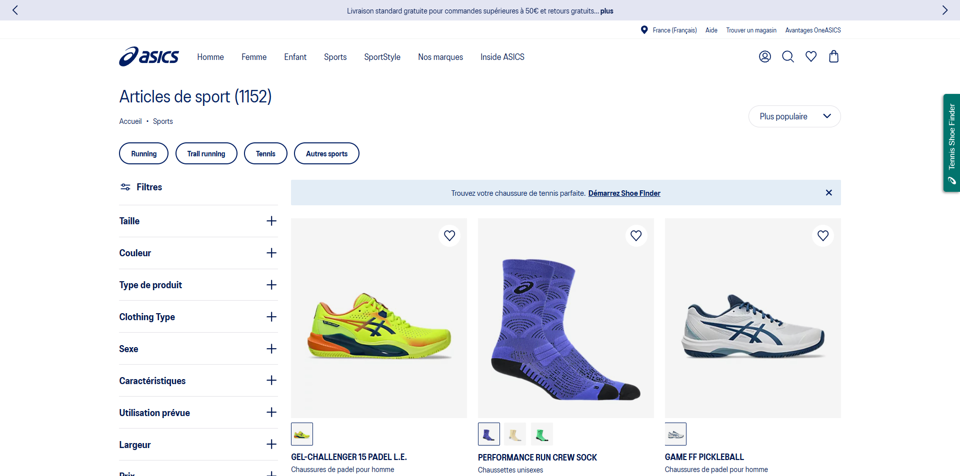This screenshot has height=476, width=960.
Task: Open the Plus populaire sort dropdown
Action: click(794, 116)
